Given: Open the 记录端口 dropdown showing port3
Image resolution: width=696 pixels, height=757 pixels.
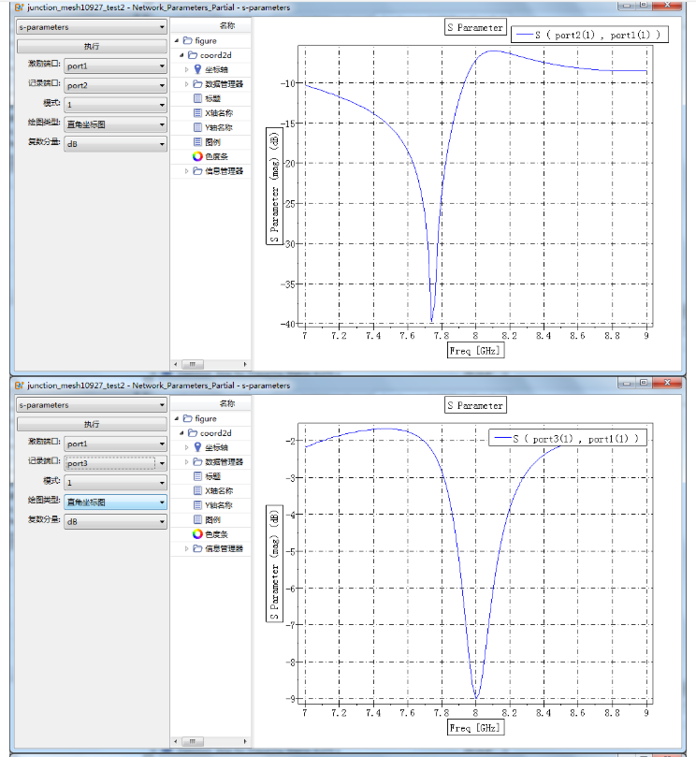Looking at the screenshot, I should [115, 462].
